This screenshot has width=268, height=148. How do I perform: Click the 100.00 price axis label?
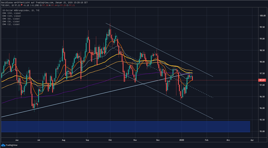262,16
